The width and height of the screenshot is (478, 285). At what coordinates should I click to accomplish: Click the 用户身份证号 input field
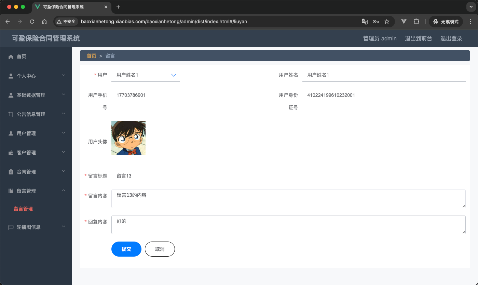coord(384,95)
